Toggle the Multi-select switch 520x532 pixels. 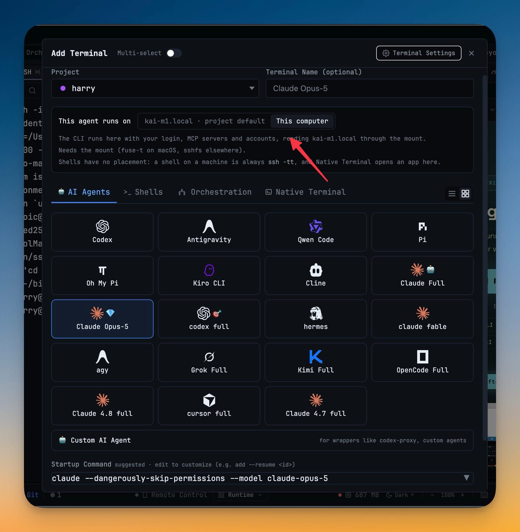174,53
